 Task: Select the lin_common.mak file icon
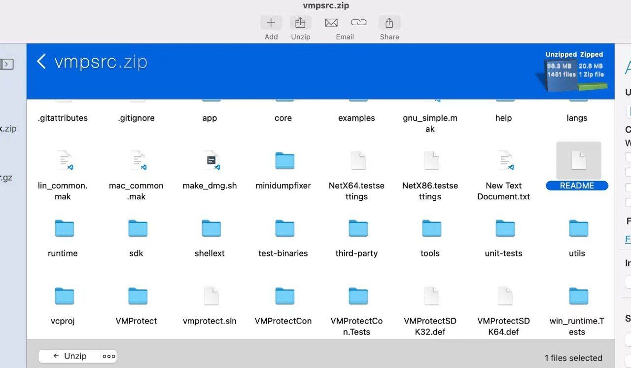point(64,161)
